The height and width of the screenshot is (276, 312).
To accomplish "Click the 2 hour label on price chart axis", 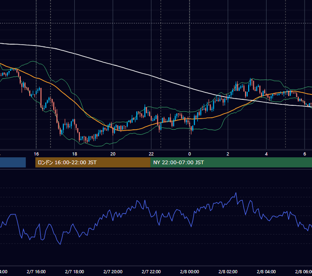I will tap(228, 154).
